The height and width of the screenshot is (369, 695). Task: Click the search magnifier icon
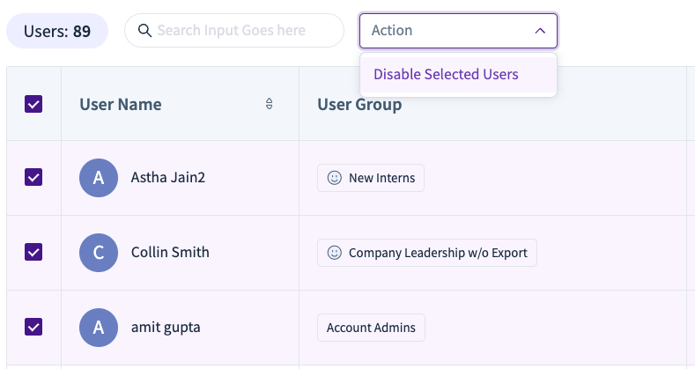tap(144, 31)
